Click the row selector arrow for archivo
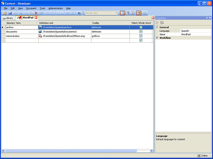The height and width of the screenshot is (159, 213). 3,27
